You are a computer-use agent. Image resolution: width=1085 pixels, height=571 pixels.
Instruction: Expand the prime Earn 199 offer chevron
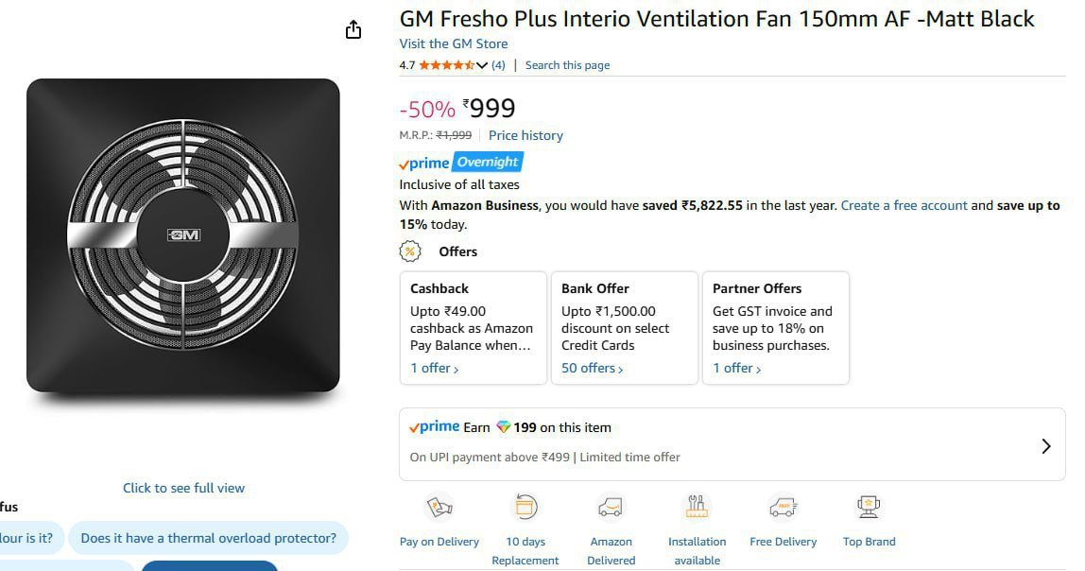(x=1045, y=446)
